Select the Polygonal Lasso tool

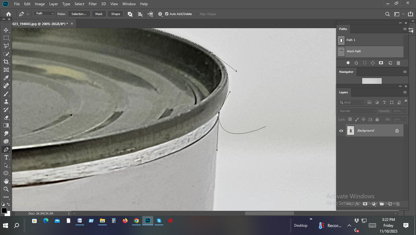coord(6,46)
